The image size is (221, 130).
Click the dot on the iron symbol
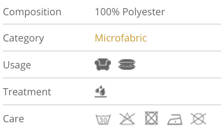coord(175,121)
